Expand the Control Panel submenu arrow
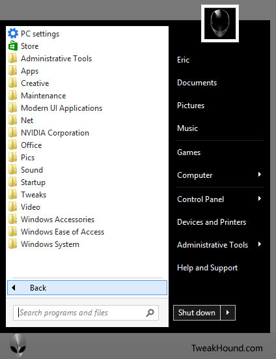276x359 pixels. pyautogui.click(x=260, y=199)
